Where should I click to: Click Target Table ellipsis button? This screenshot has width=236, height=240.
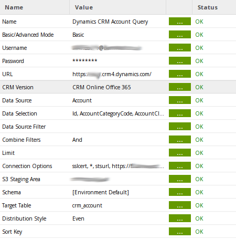(180, 205)
